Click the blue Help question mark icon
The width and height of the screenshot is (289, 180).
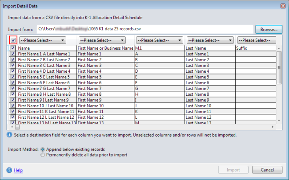[9, 170]
